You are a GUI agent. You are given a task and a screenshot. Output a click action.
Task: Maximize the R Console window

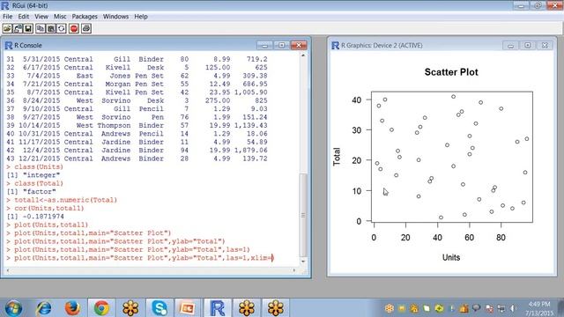coord(282,45)
